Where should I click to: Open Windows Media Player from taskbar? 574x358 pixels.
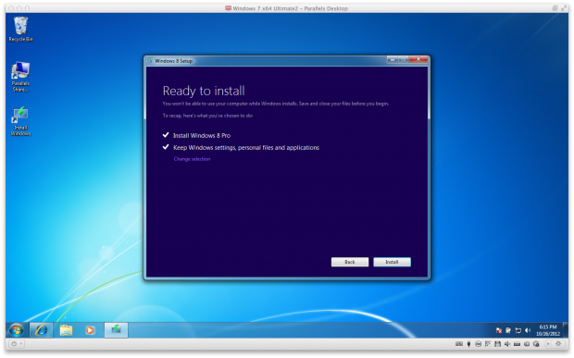90,330
